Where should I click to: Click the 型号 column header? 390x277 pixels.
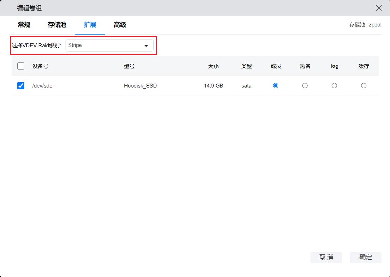click(129, 66)
